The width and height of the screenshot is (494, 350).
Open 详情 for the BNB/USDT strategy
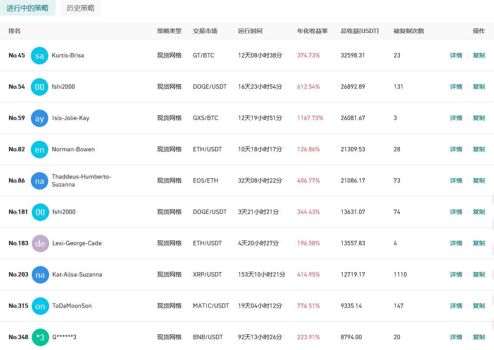tap(456, 337)
